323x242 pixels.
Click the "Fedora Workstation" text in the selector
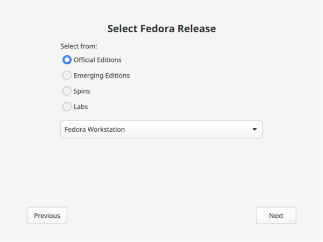95,130
